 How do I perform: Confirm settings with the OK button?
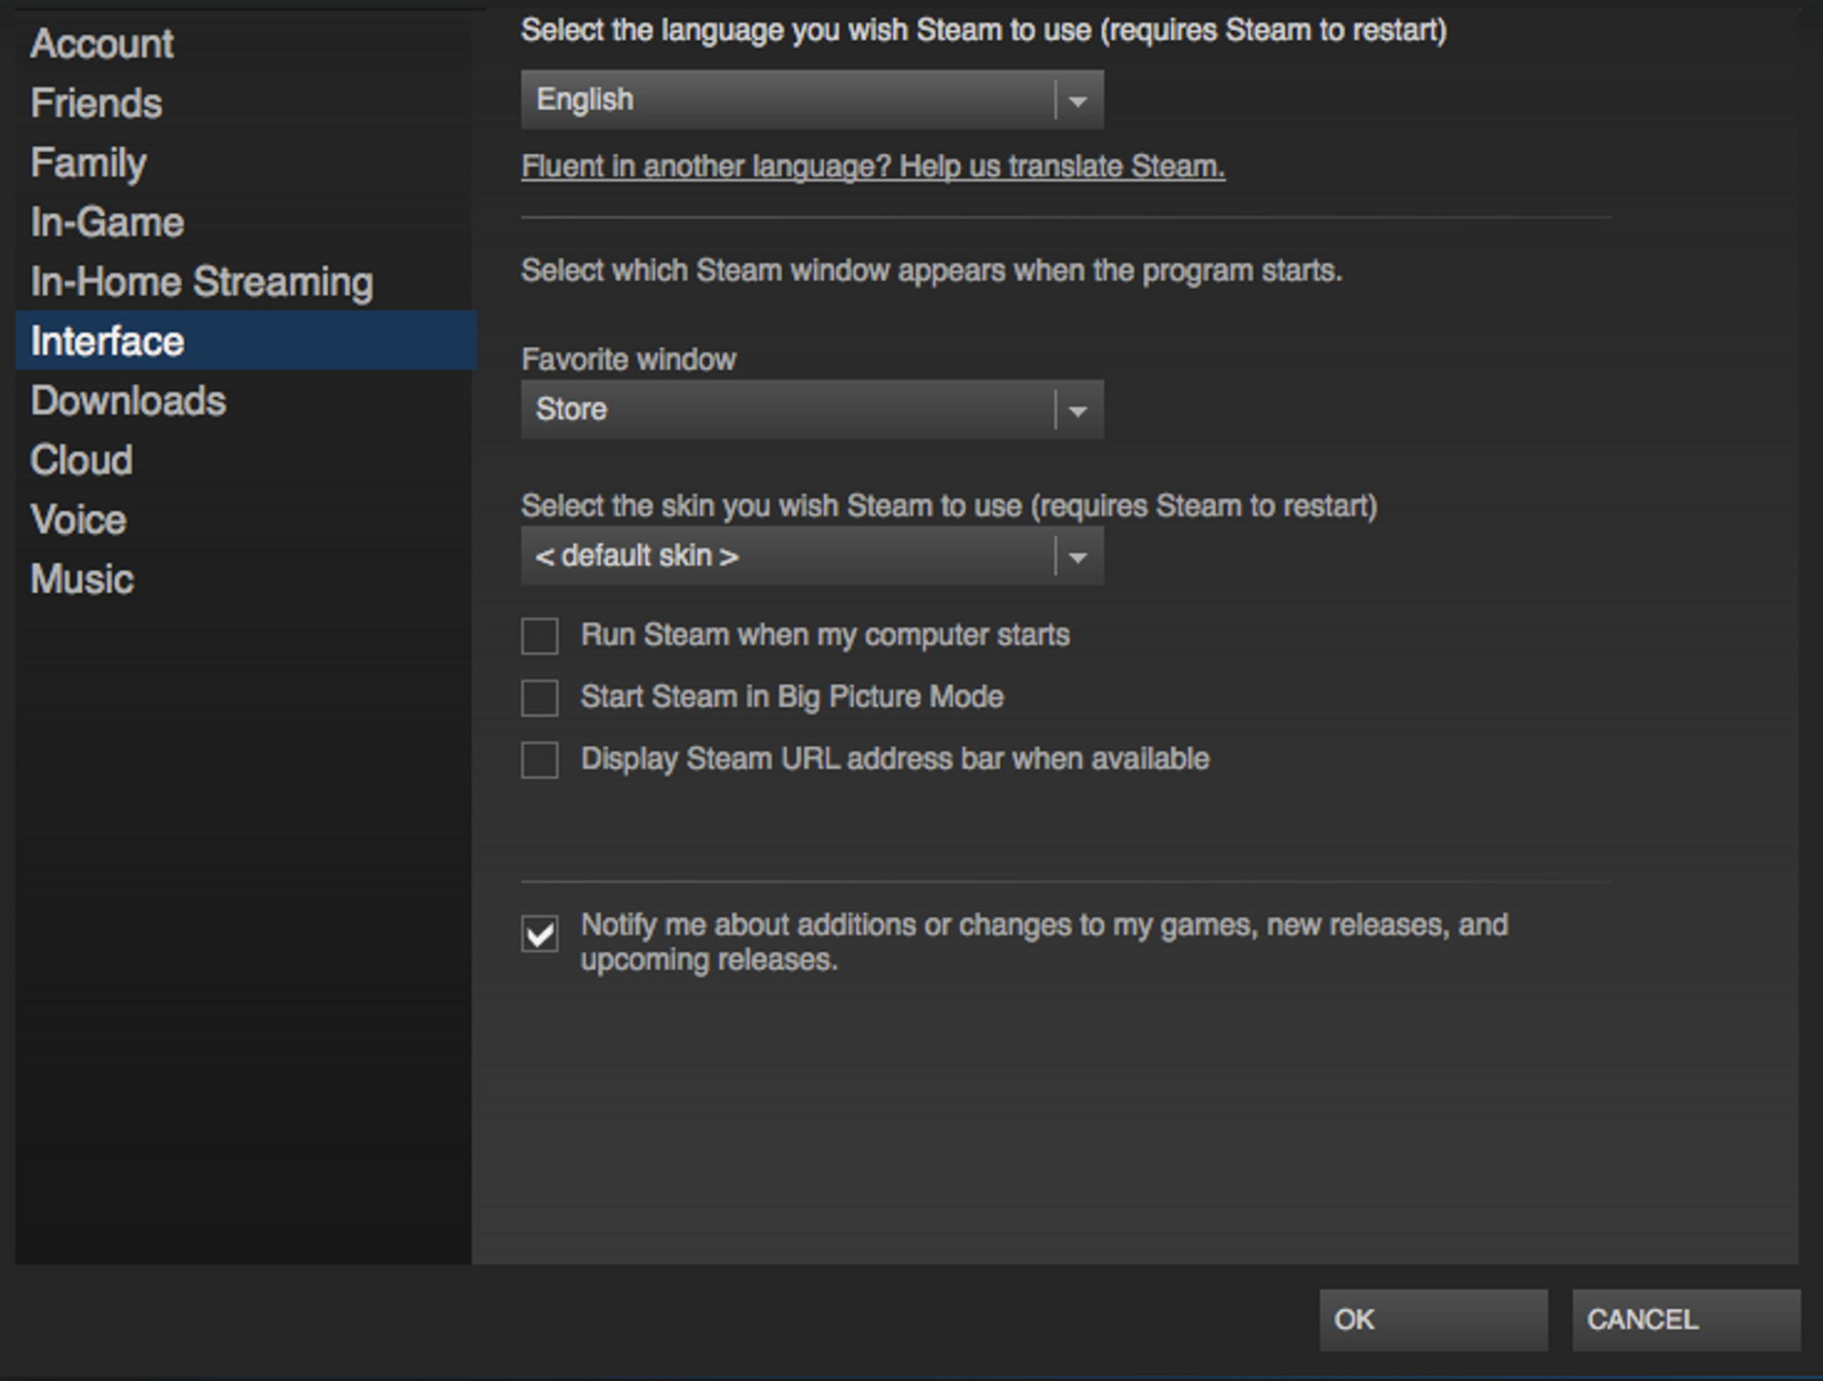[1433, 1320]
